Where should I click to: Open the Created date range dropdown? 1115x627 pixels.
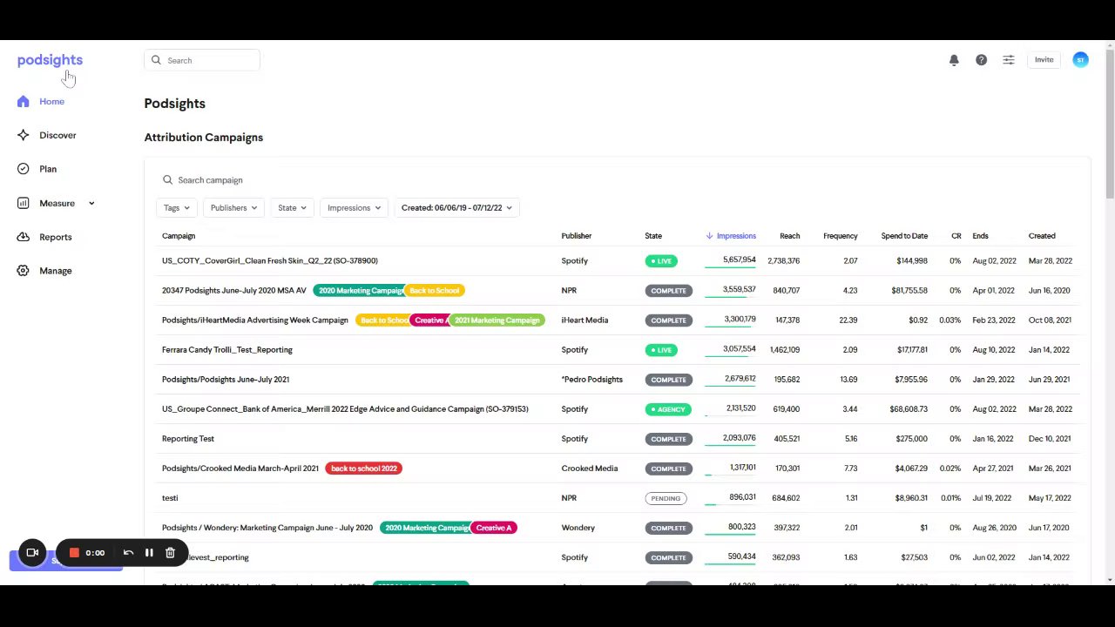click(x=456, y=208)
